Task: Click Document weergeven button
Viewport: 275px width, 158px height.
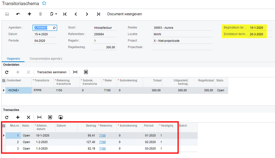Action: tap(124, 14)
